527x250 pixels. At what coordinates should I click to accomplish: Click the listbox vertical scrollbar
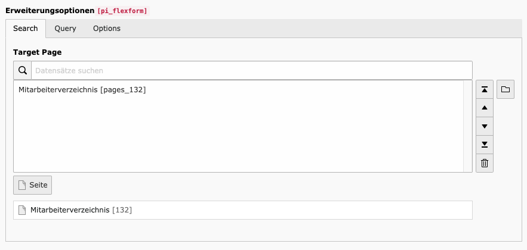(x=467, y=126)
